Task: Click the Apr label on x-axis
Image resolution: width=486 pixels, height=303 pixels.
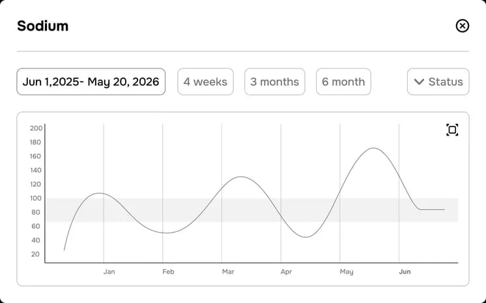Action: coord(287,272)
